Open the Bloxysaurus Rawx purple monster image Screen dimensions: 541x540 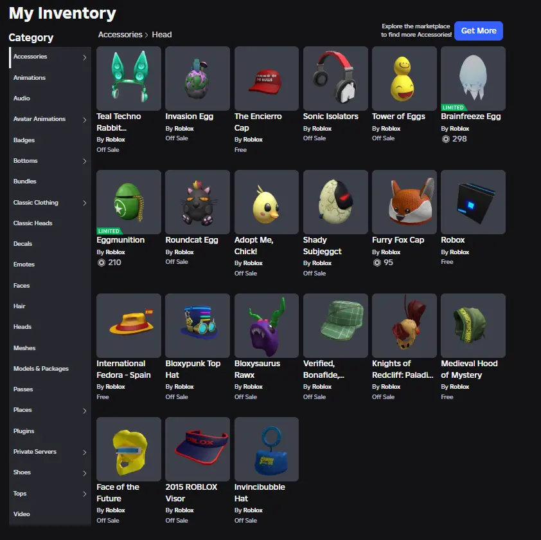[x=267, y=326]
